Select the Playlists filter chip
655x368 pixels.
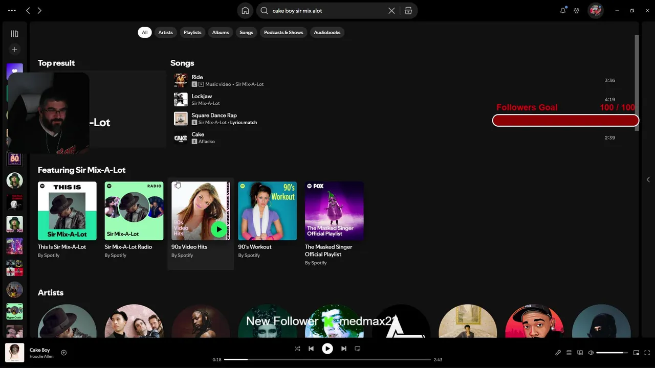tap(192, 32)
